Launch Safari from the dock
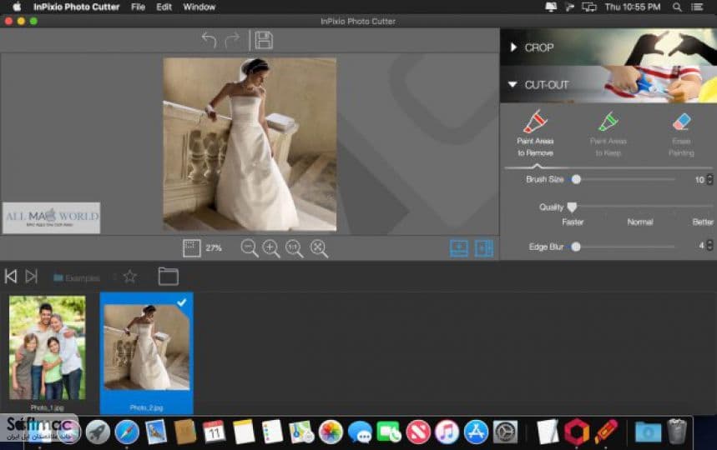The width and height of the screenshot is (717, 450). point(127,432)
